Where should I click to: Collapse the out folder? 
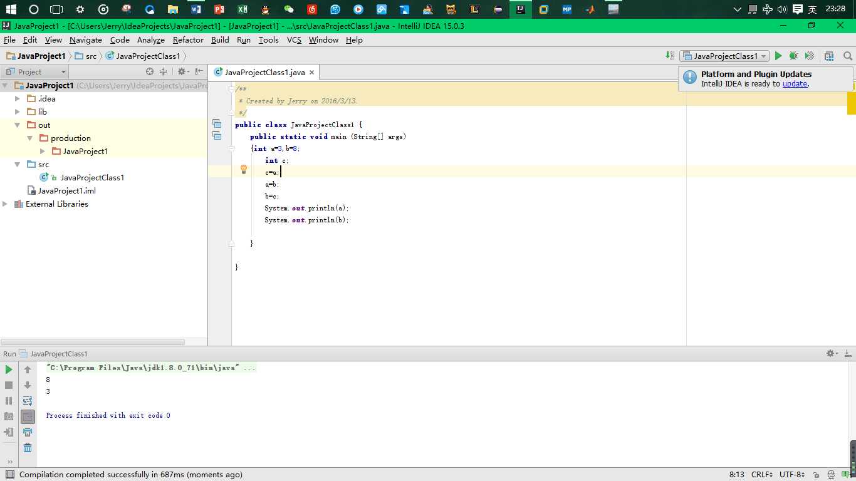pyautogui.click(x=18, y=125)
